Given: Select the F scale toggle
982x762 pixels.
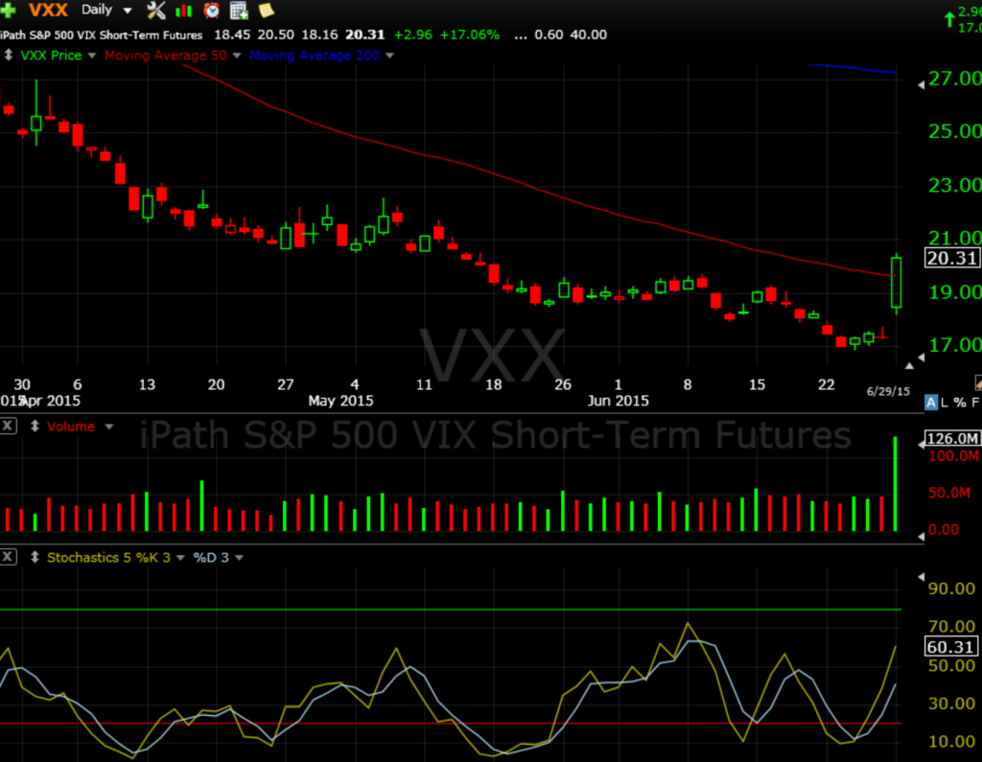Looking at the screenshot, I should click(x=975, y=403).
